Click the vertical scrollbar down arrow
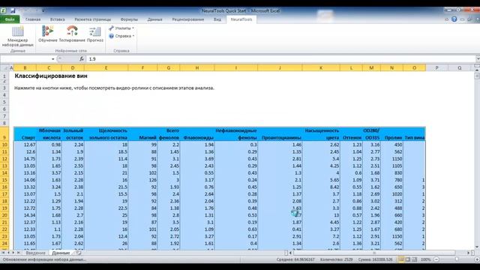This screenshot has height=270, width=480. 477,247
